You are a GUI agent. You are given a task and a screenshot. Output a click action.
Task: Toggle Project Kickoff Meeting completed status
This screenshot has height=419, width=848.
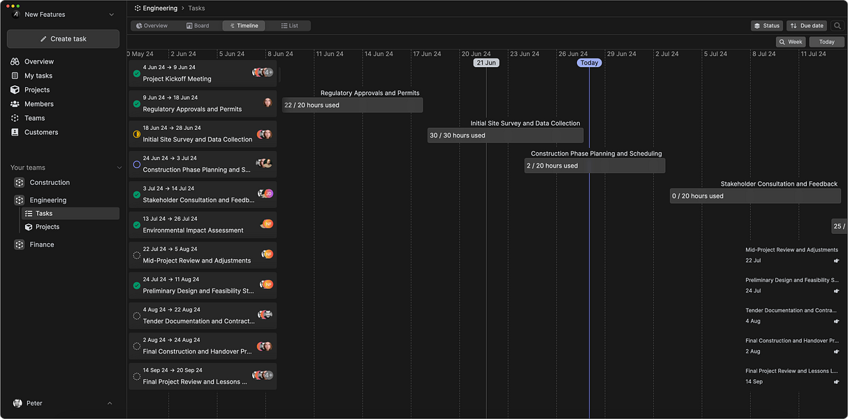(x=137, y=73)
